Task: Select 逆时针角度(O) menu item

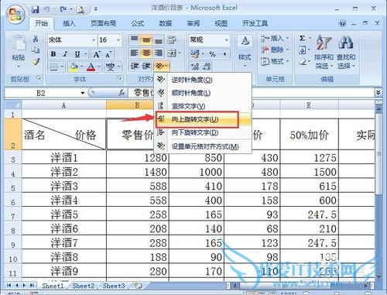Action: (203, 80)
